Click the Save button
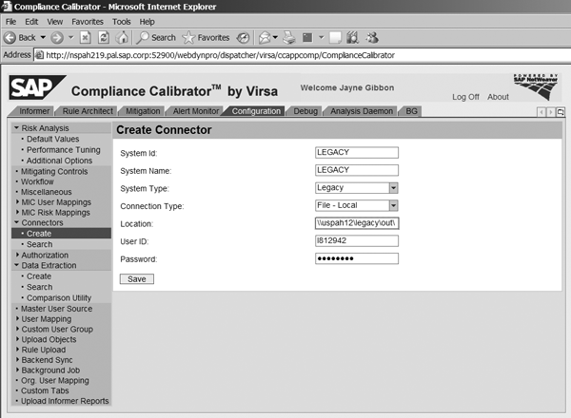The image size is (571, 418). pyautogui.click(x=137, y=279)
